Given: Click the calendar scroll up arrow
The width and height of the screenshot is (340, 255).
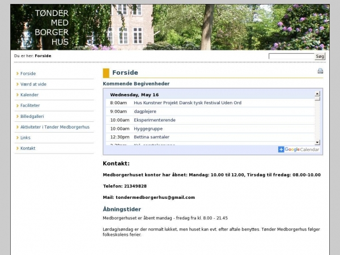Looking at the screenshot, I should click(317, 93).
